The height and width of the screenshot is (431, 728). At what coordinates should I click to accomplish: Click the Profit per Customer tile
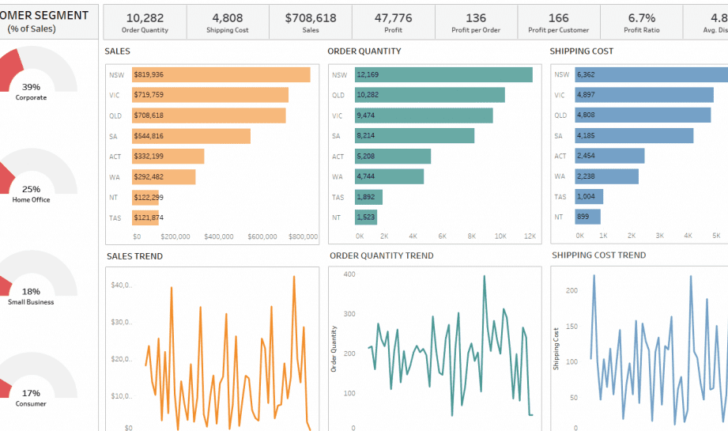[559, 22]
